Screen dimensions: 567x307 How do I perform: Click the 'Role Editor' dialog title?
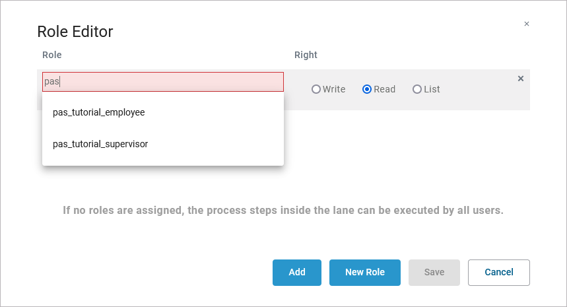tap(75, 32)
